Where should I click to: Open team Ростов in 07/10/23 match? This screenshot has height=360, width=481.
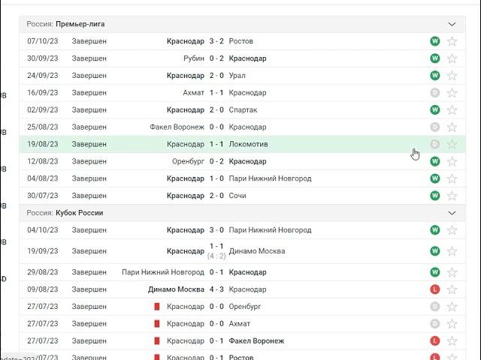(x=240, y=41)
